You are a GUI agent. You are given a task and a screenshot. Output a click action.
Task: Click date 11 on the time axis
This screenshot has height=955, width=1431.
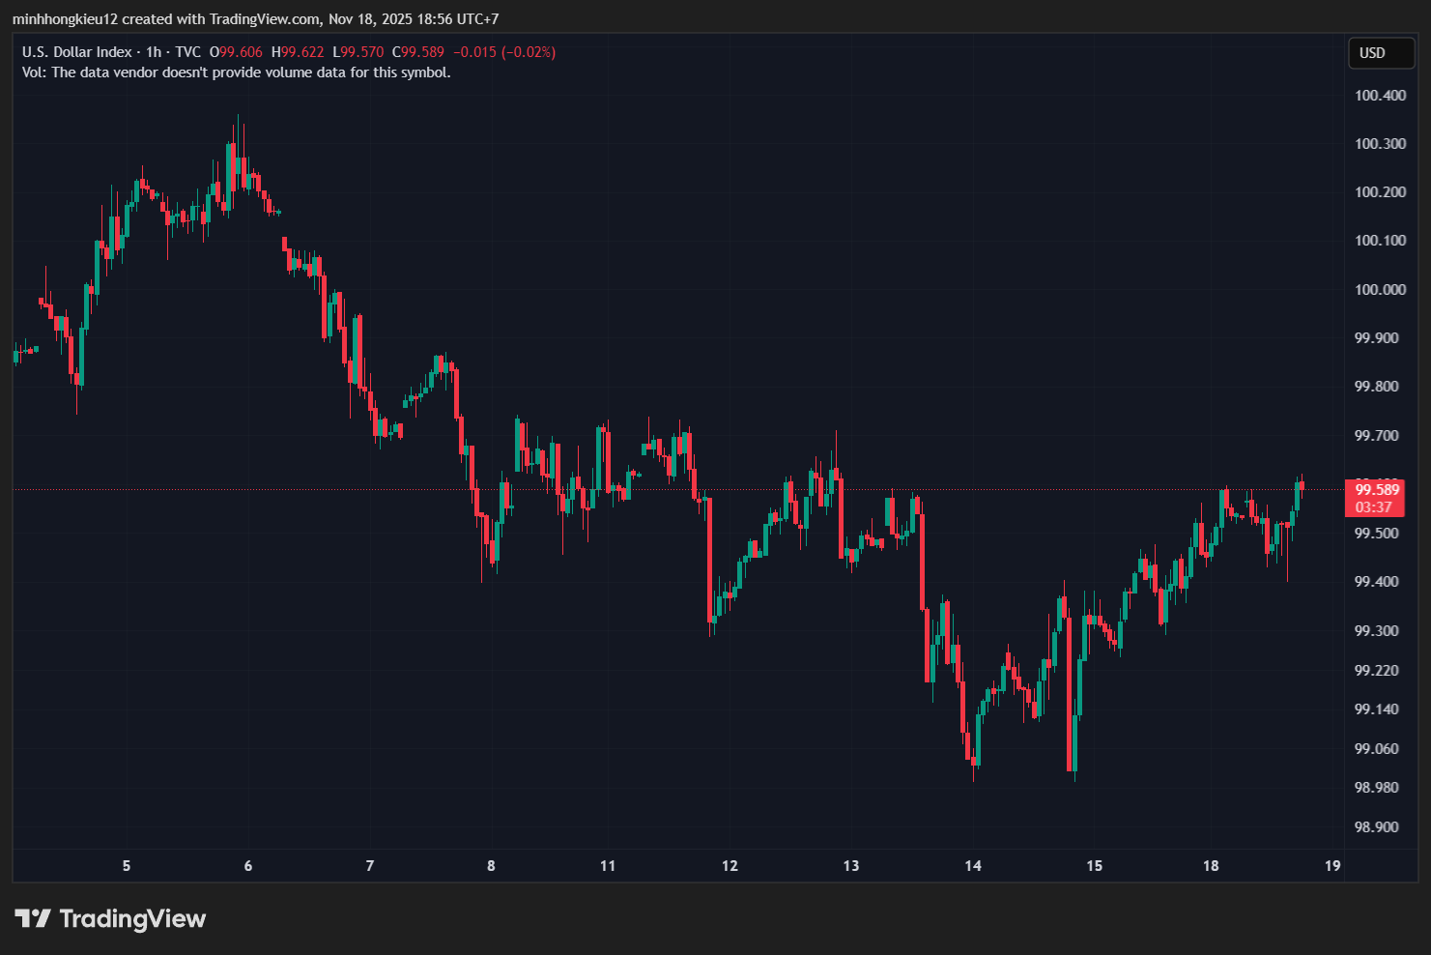click(608, 866)
